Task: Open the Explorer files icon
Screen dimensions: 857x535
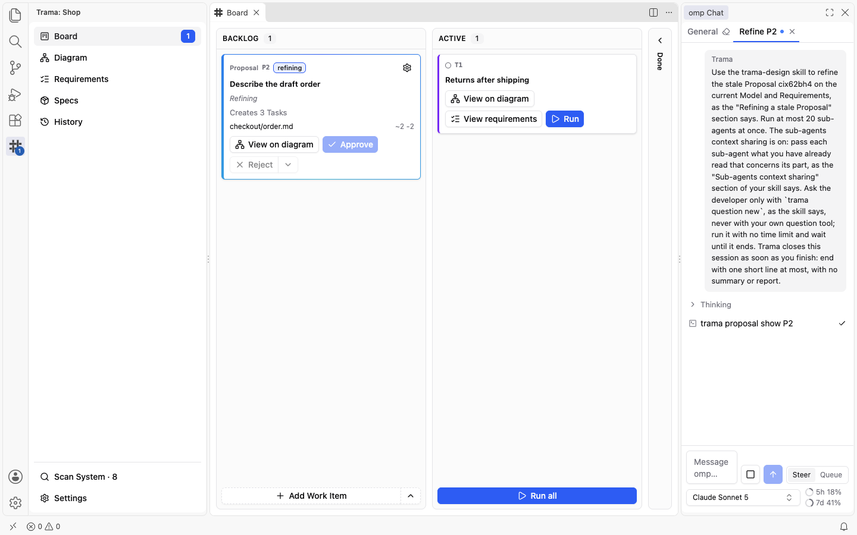Action: tap(15, 15)
